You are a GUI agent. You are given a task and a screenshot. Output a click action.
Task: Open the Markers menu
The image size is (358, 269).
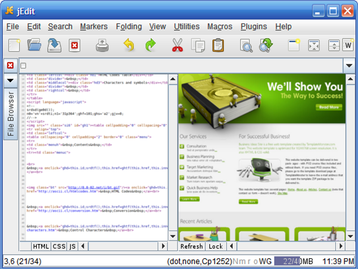[94, 26]
